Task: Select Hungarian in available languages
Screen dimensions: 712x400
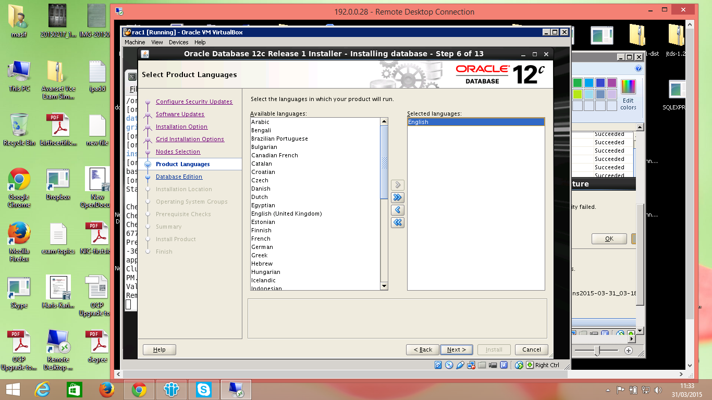Action: 315,272
